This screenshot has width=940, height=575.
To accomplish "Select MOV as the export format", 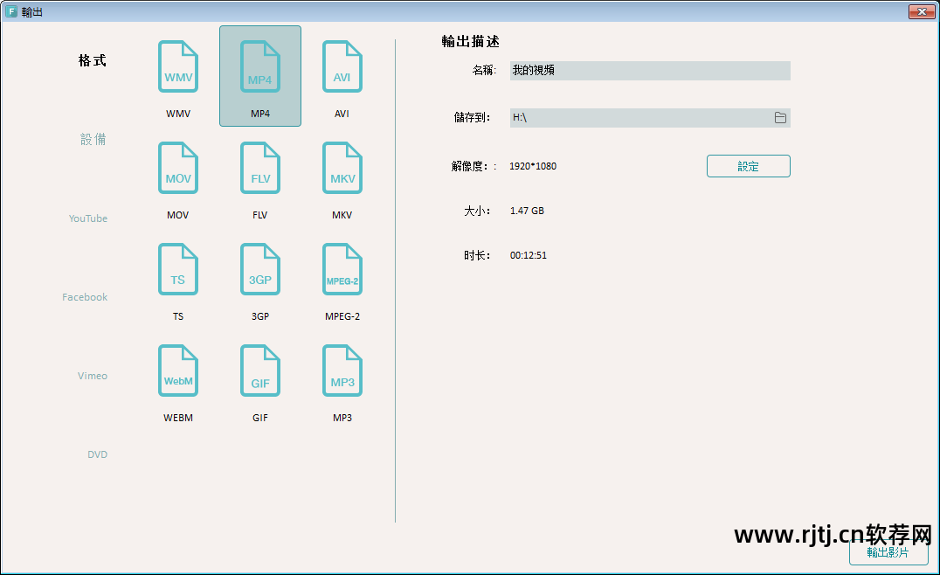I will (177, 170).
